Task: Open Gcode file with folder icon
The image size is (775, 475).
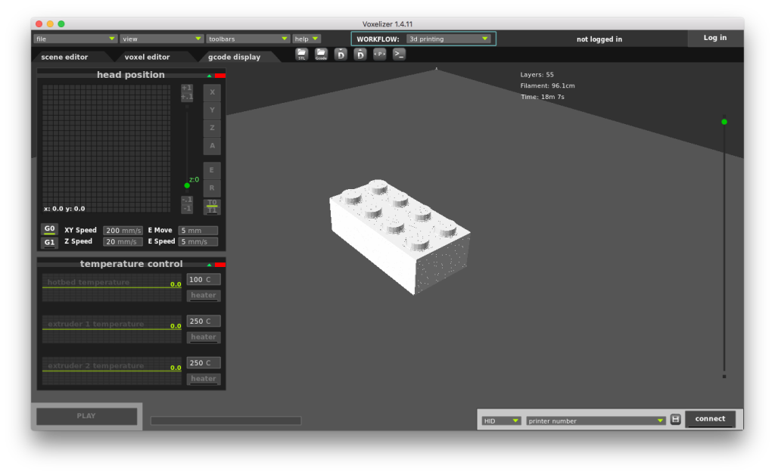Action: tap(321, 54)
